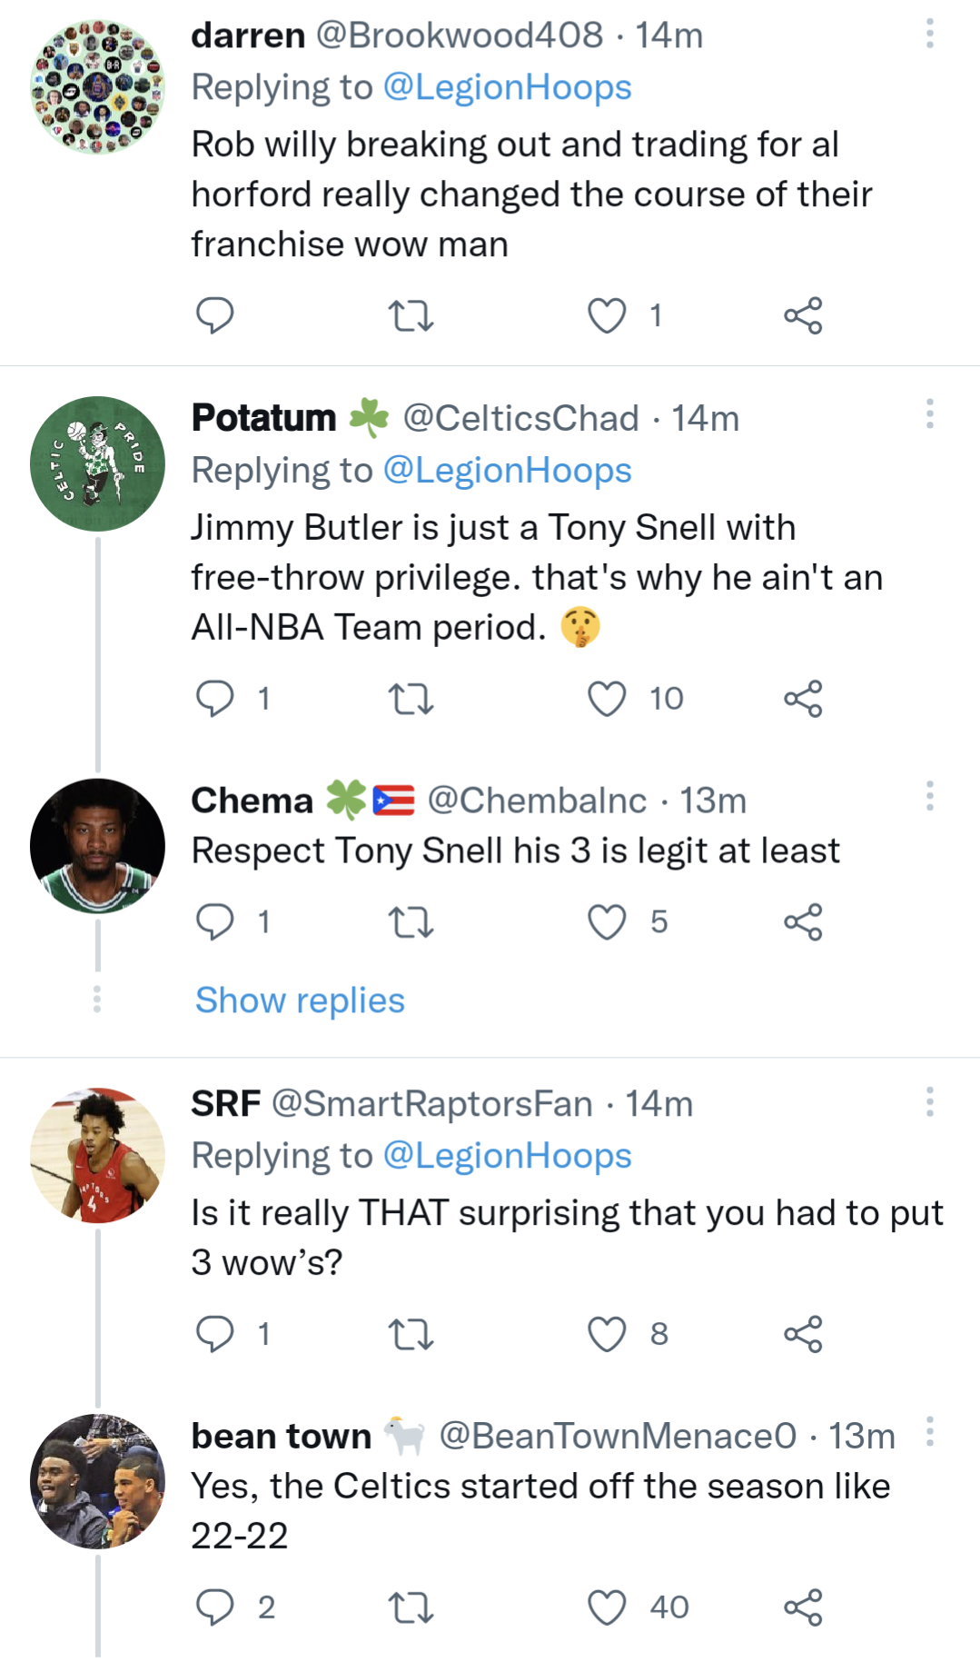Screen dimensions: 980x1662
Task: Open more options on darren's tweet
Action: click(929, 35)
